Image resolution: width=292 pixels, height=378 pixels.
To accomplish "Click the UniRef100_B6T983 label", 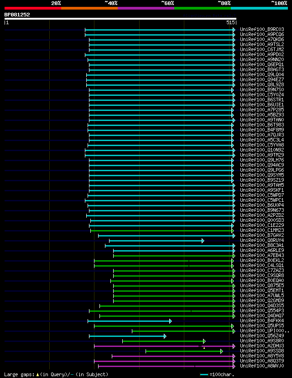I will (x=262, y=125).
